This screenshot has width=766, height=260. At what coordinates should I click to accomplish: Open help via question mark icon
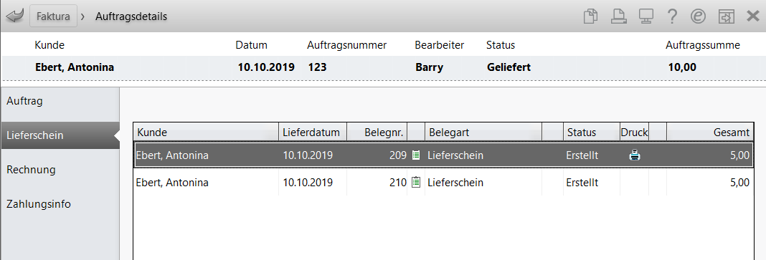pyautogui.click(x=672, y=16)
